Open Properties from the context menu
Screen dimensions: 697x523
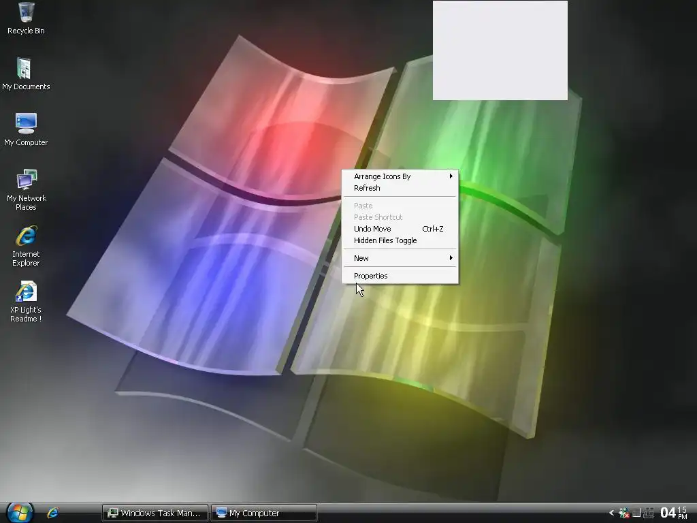point(400,276)
